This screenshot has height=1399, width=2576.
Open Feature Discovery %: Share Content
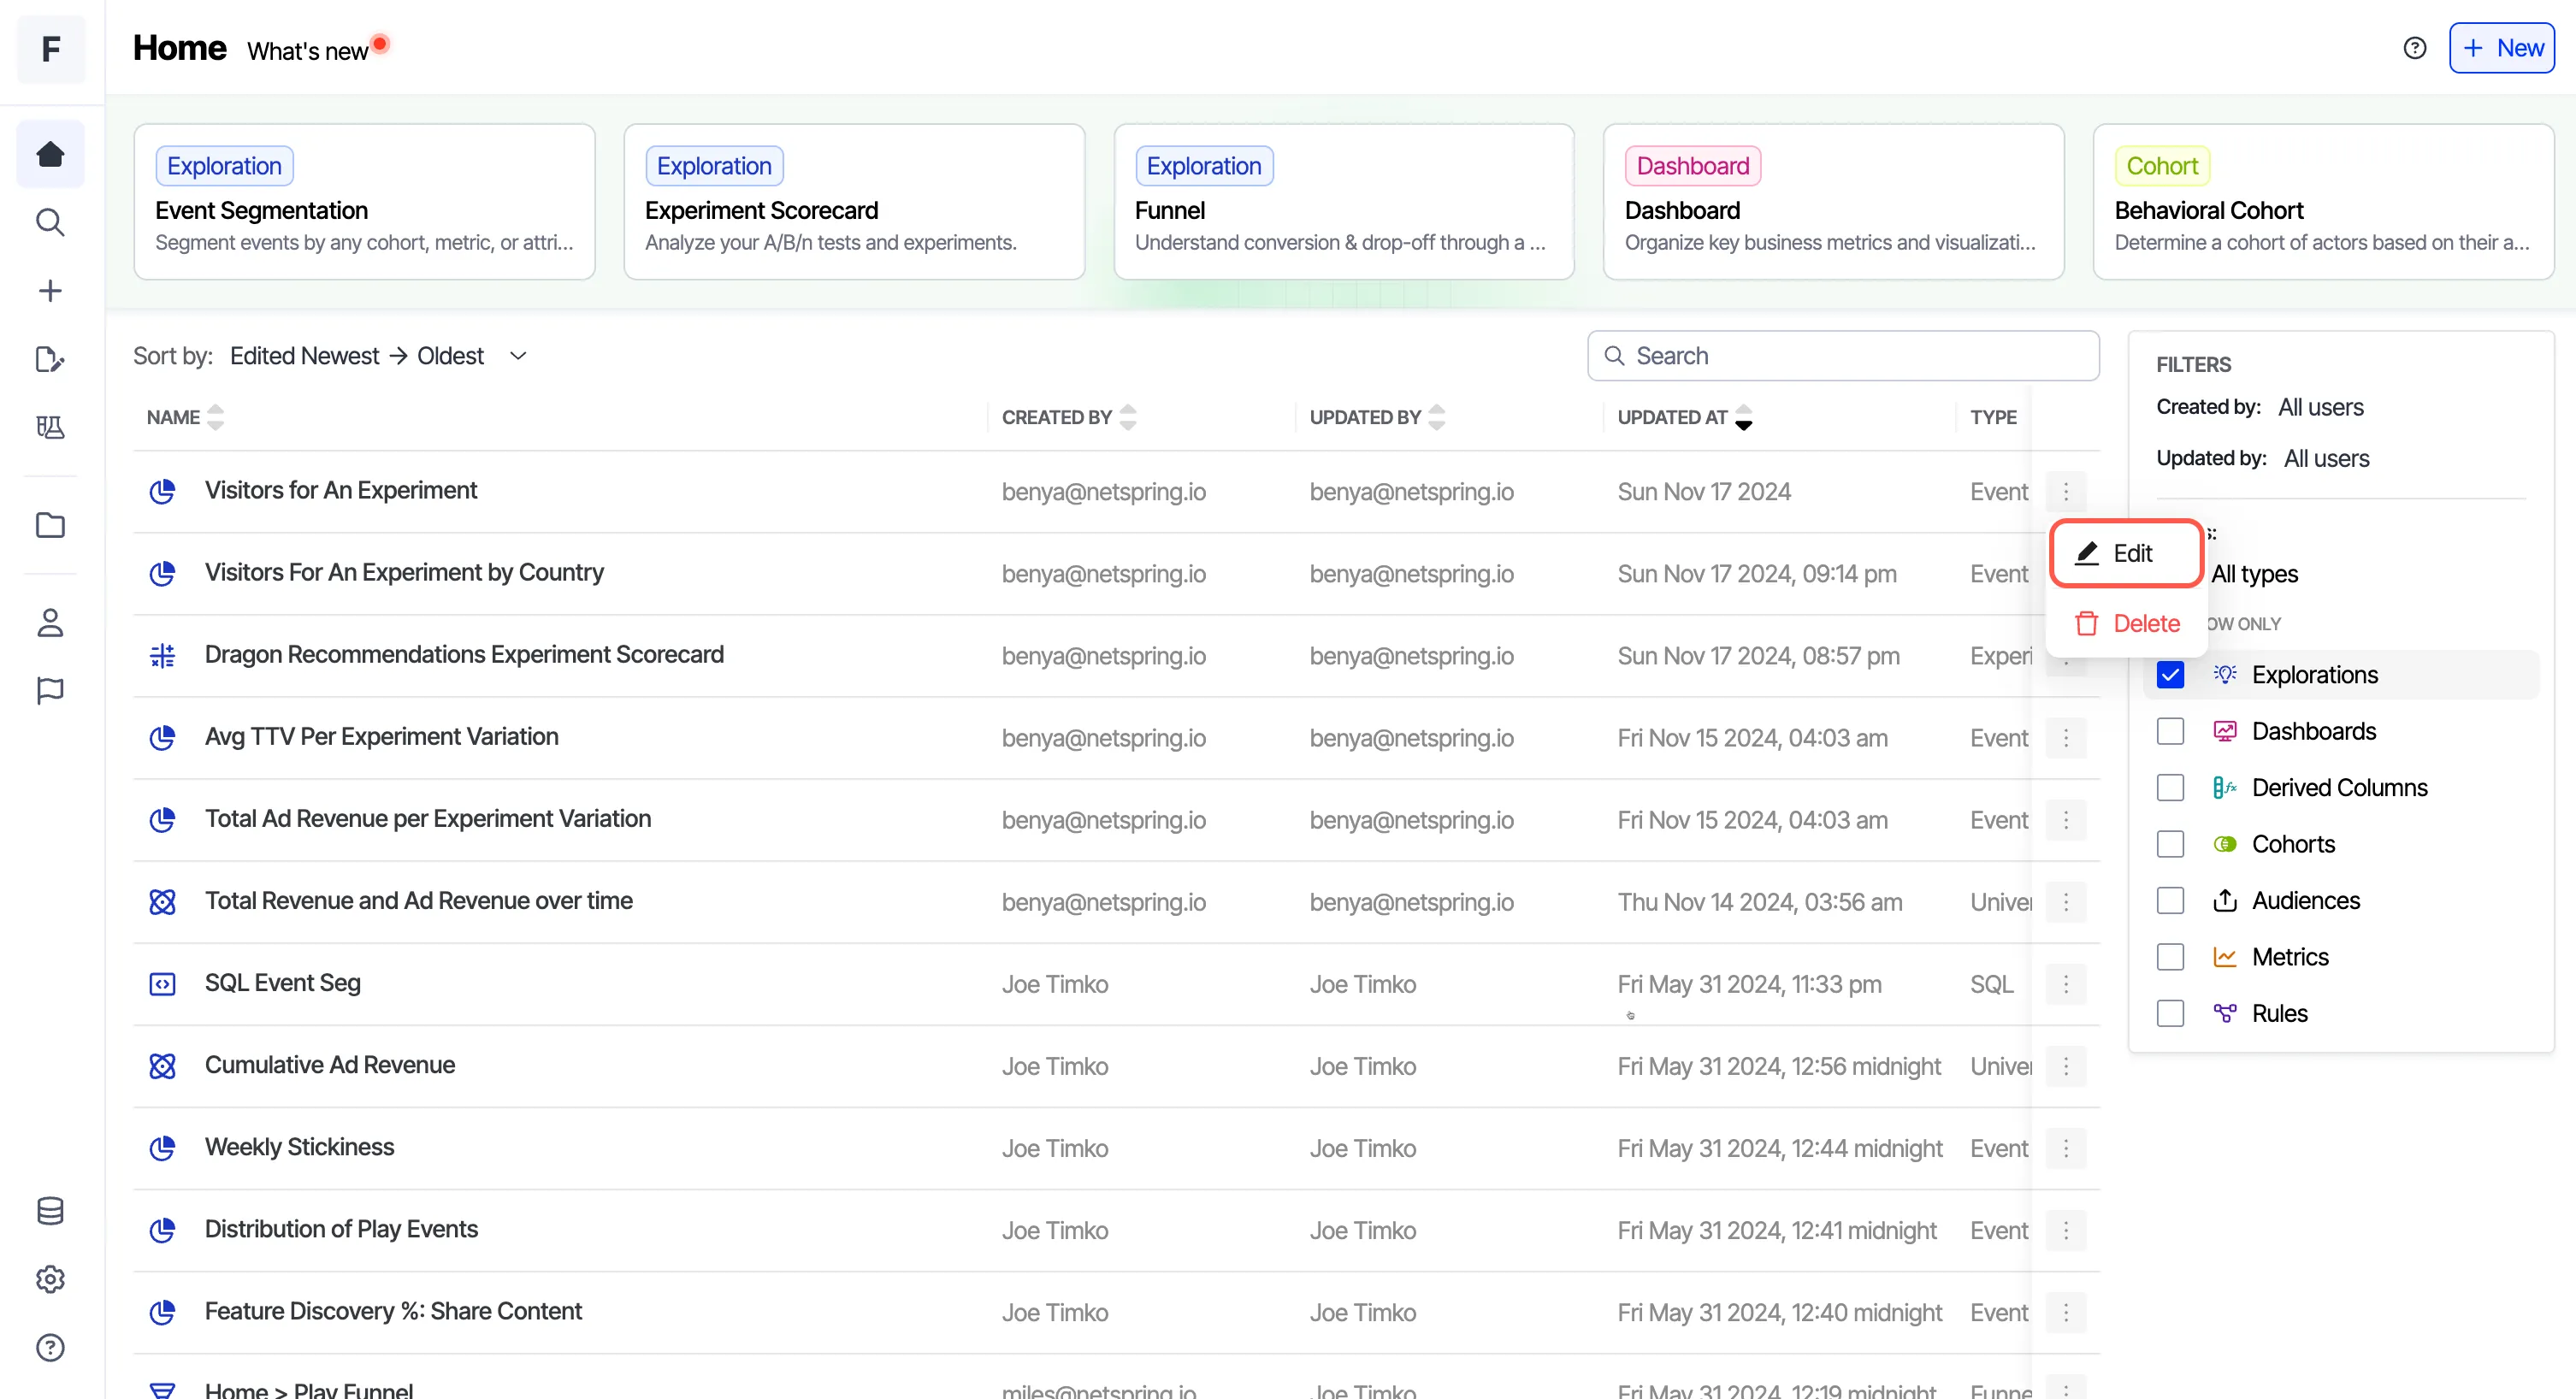[393, 1311]
